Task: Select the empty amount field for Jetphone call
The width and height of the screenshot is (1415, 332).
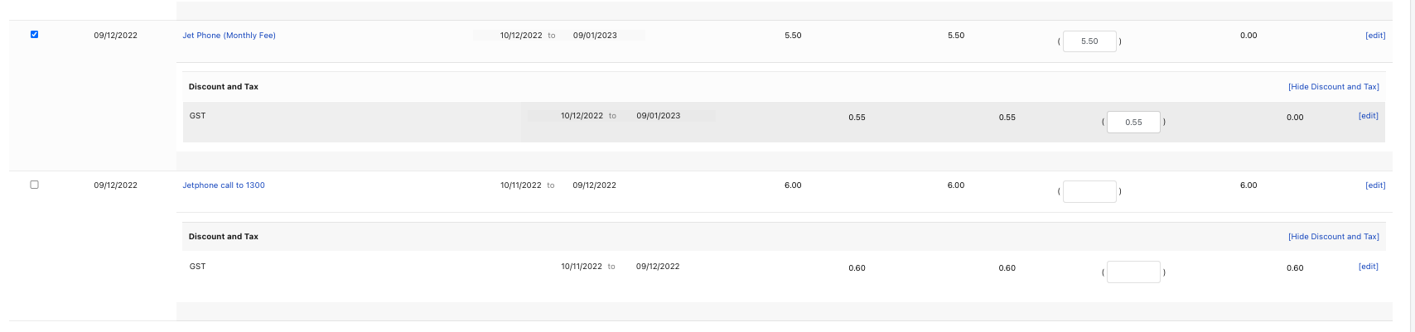Action: pos(1089,191)
